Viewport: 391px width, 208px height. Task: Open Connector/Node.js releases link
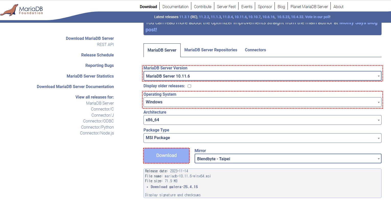(x=97, y=133)
